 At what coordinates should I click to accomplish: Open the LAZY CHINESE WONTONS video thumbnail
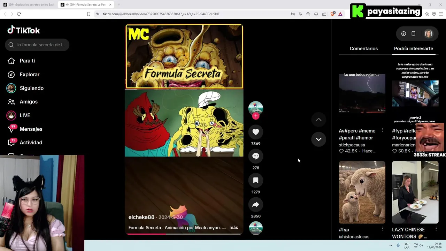(415, 192)
